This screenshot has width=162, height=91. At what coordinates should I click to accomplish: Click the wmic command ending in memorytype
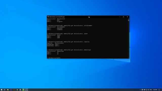(x=75, y=50)
